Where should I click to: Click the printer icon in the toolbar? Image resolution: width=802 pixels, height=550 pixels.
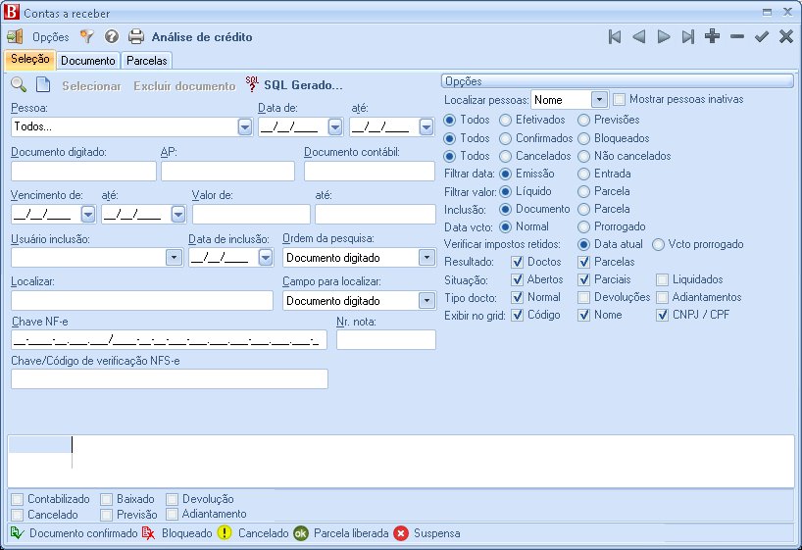(137, 37)
